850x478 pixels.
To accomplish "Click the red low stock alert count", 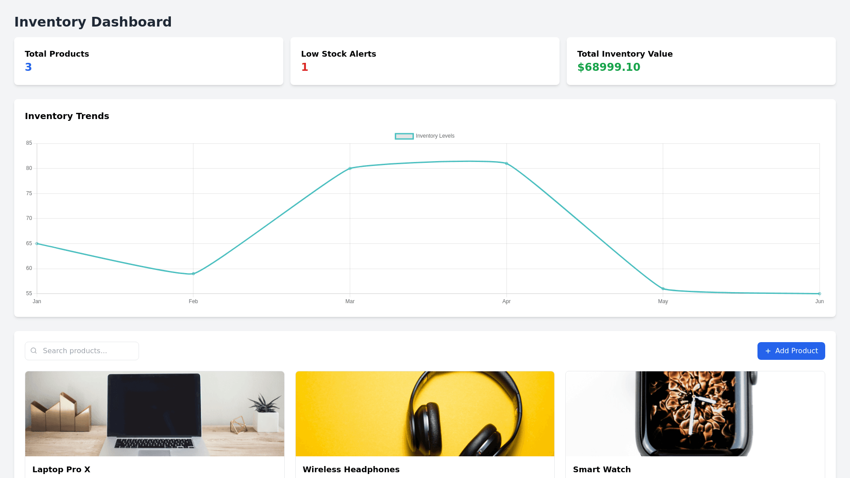I will coord(305,67).
